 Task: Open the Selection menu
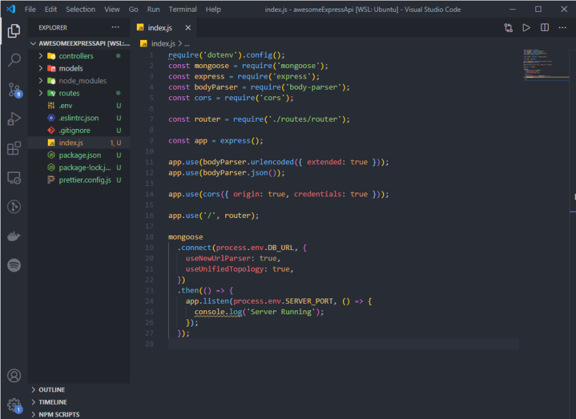pyautogui.click(x=81, y=9)
